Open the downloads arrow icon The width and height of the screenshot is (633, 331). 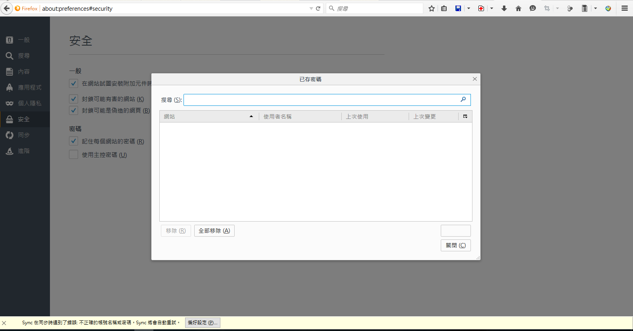[x=504, y=8]
